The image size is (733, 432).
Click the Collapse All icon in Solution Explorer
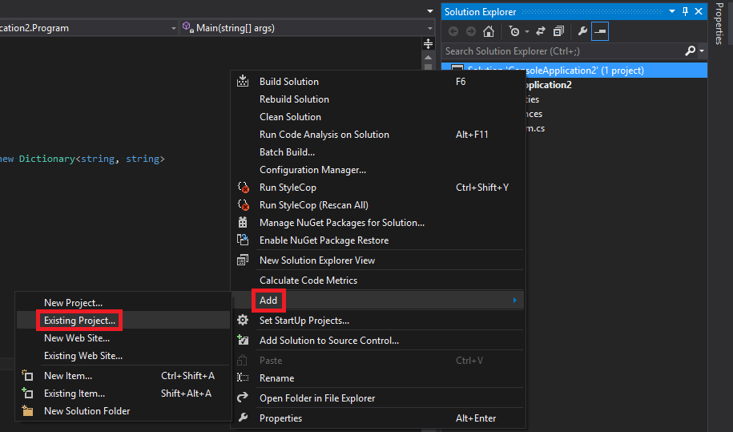coord(558,31)
